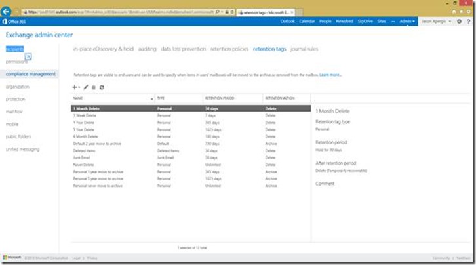The height and width of the screenshot is (265, 476).
Task: Open permissions in left navigation
Action: pos(16,62)
